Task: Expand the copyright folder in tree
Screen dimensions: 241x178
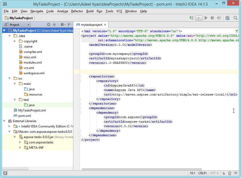Action: coord(15,41)
